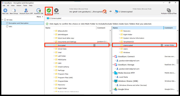
Task: Expand the $Recycle.Bin folder
Action: tap(54, 31)
